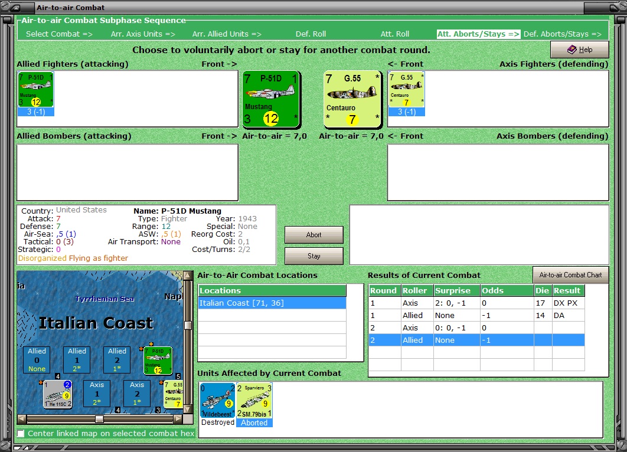The width and height of the screenshot is (627, 452).
Task: Click the Result column header
Action: pyautogui.click(x=568, y=290)
